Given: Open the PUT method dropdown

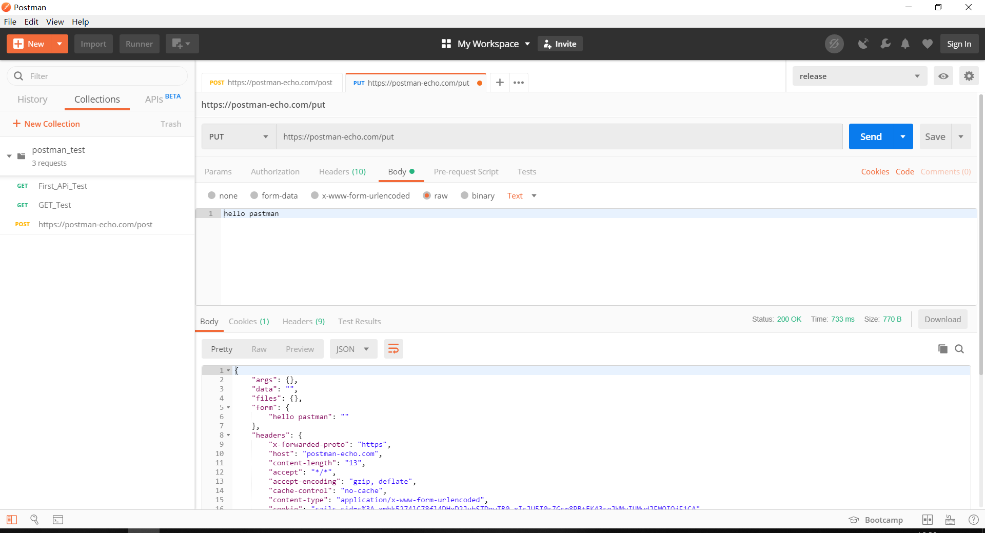Looking at the screenshot, I should 239,137.
